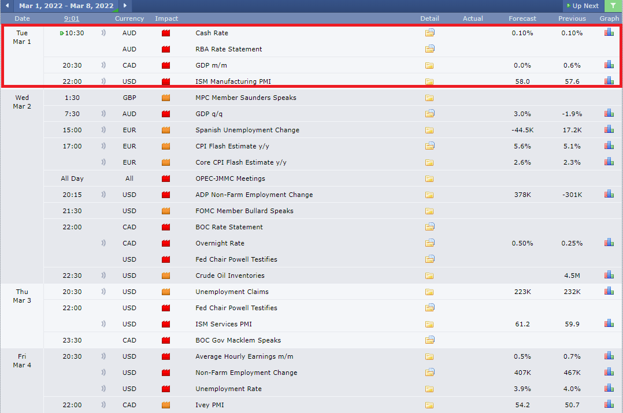Open detail folder for OPEC-JMMC Meetings
This screenshot has width=623, height=413.
coord(429,178)
